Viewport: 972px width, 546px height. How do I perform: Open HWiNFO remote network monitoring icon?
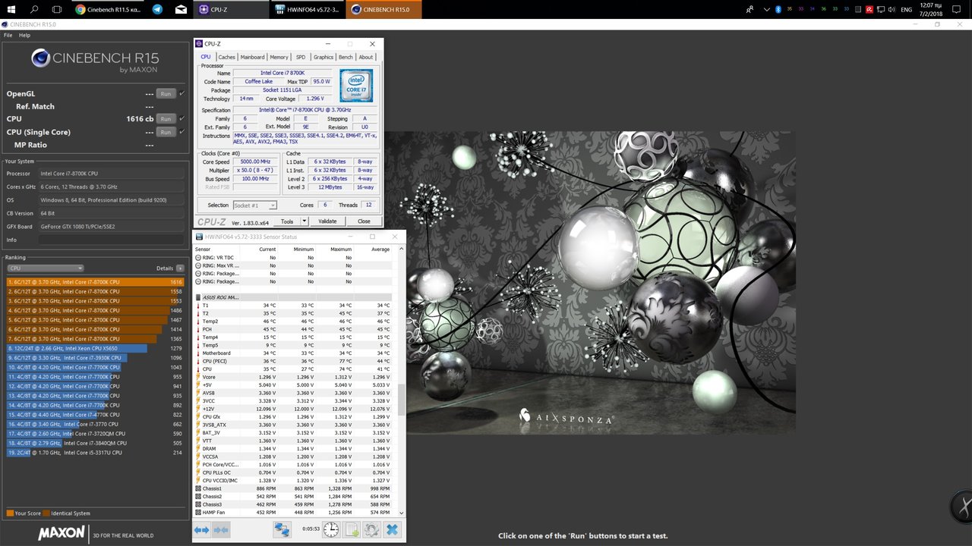[x=282, y=529]
